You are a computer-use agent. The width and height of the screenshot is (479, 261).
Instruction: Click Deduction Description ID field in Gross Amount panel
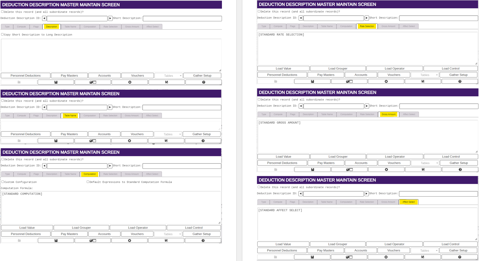[334, 106]
